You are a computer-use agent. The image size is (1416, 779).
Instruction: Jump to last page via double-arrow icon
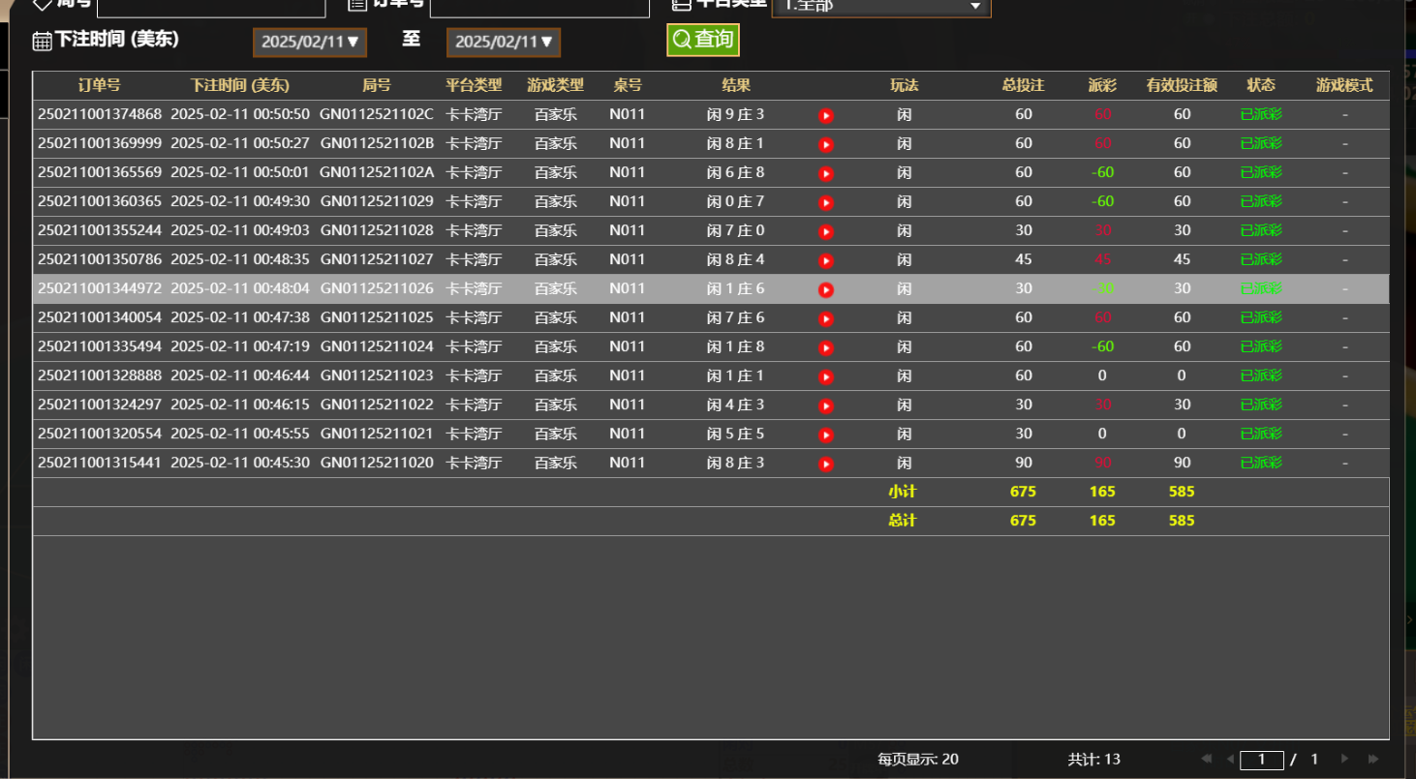coord(1370,760)
